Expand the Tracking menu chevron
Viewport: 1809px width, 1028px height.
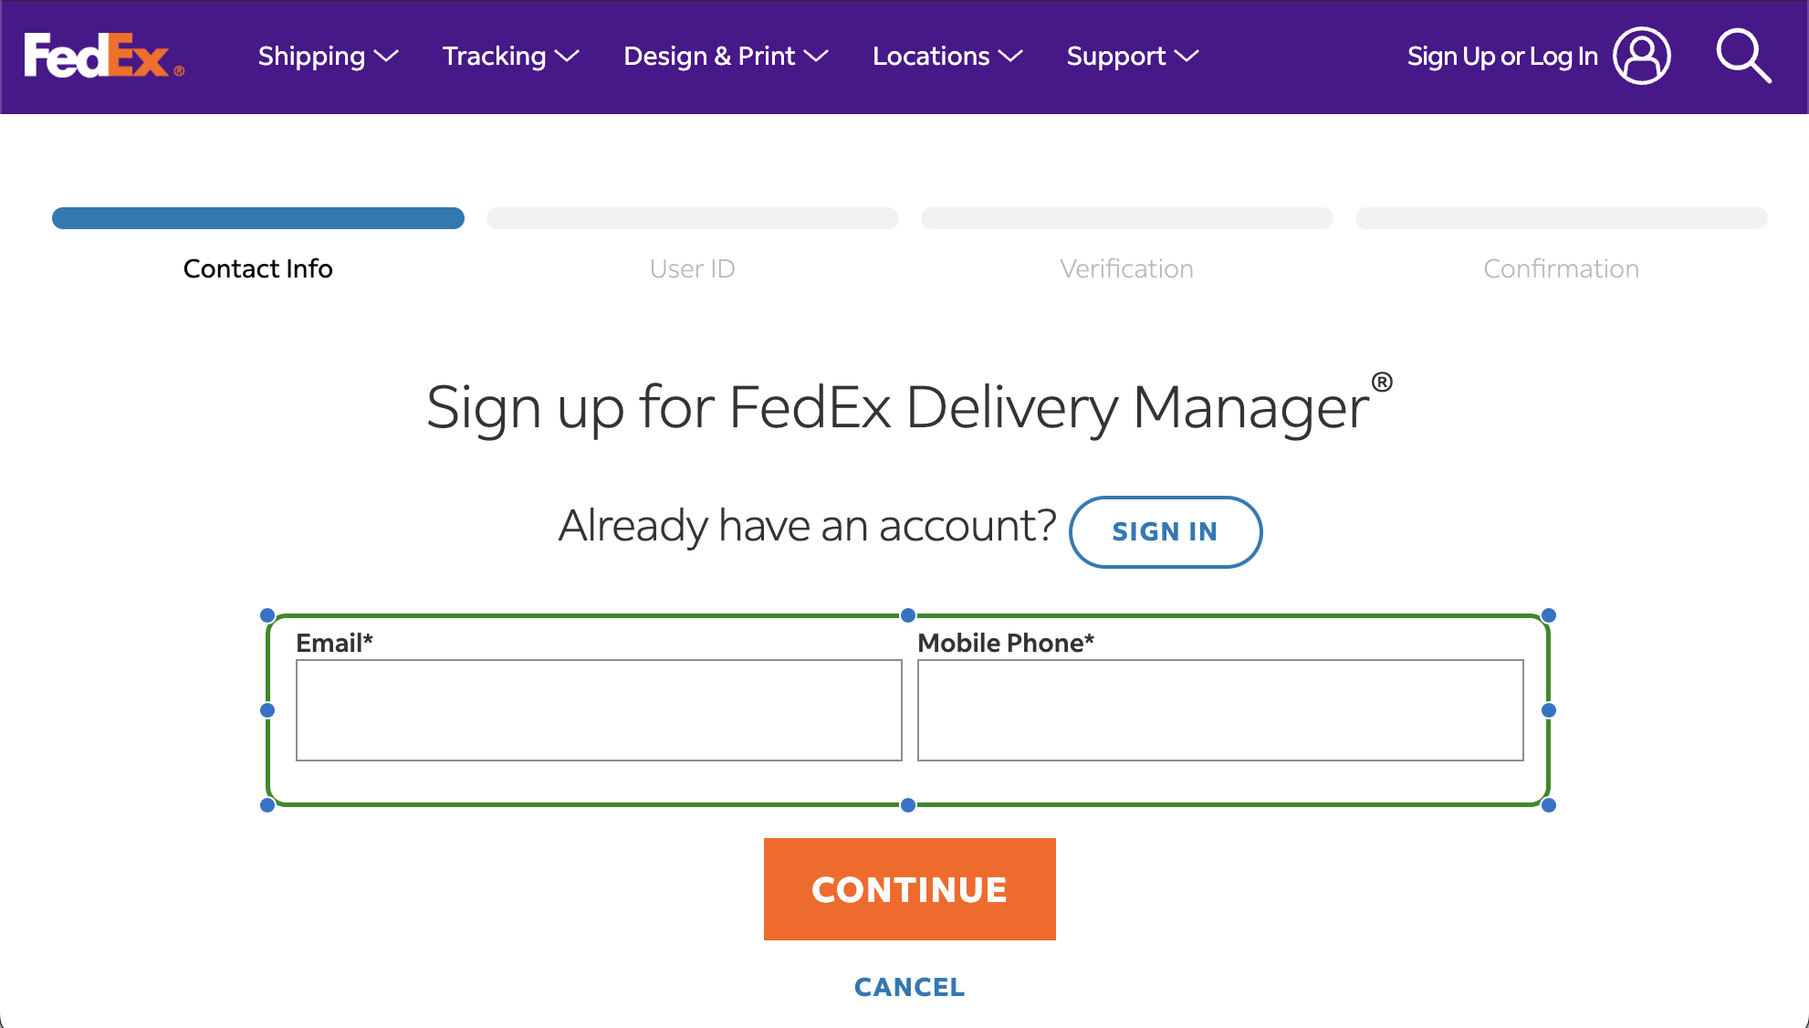click(x=568, y=57)
